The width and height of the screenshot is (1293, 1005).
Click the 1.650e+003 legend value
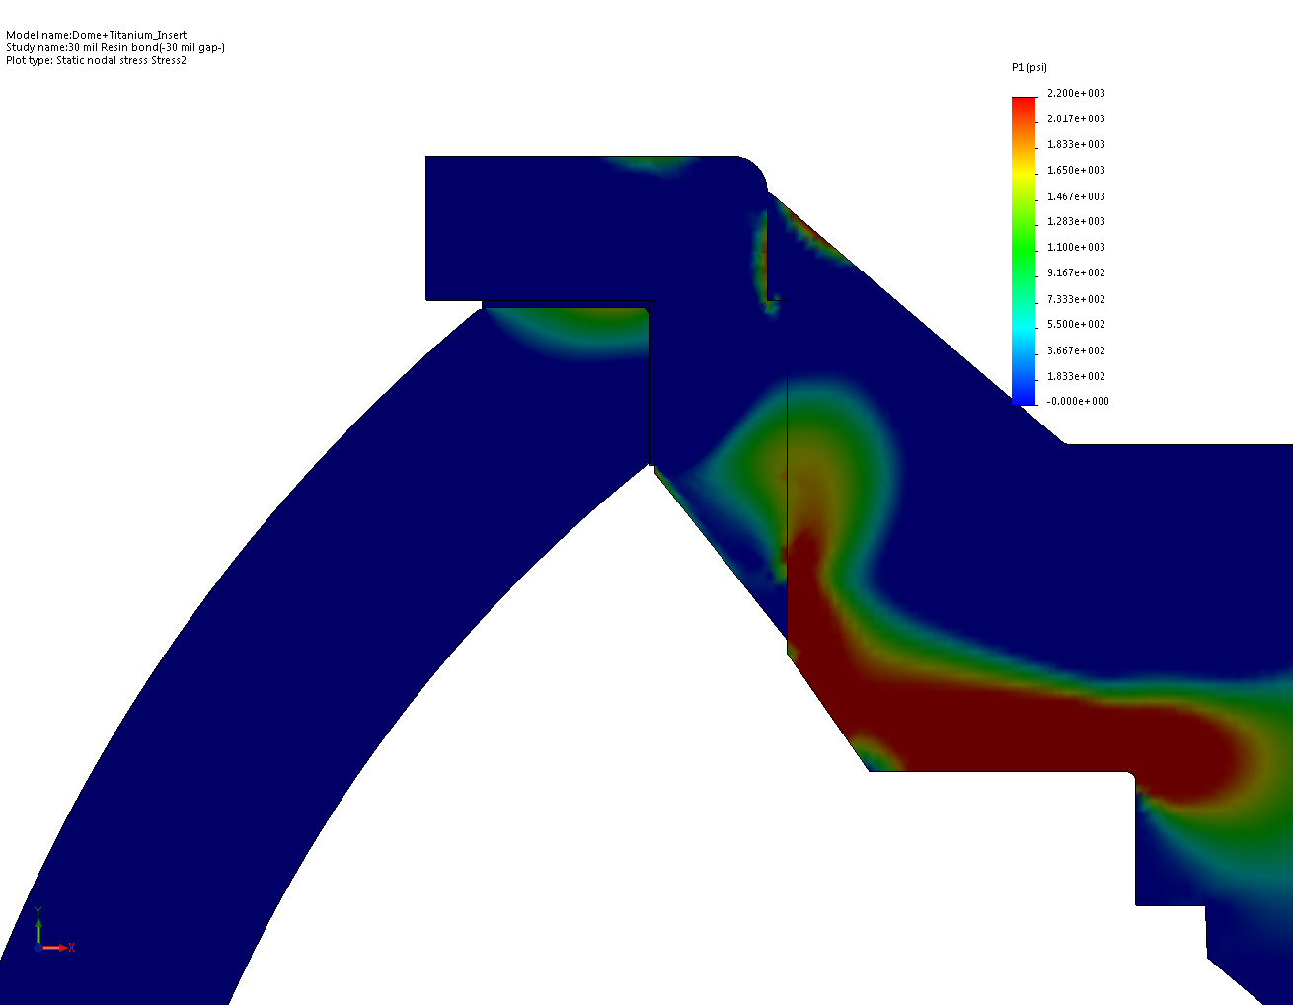pos(1076,170)
